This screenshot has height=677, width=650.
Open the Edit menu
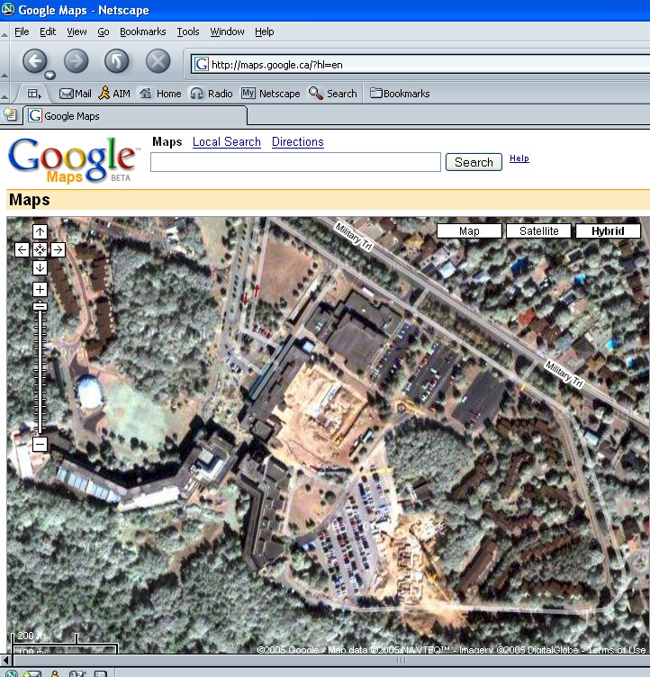48,32
